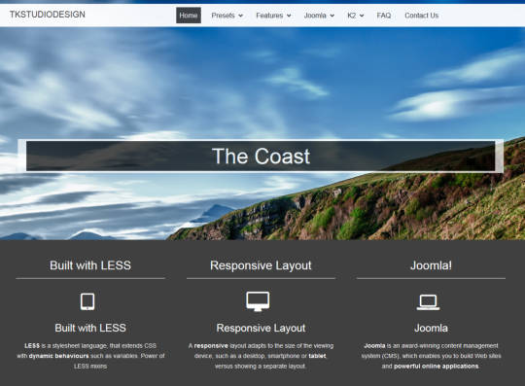This screenshot has width=525, height=386.
Task: Click the bold 'responsive' word in description
Action: (x=211, y=345)
